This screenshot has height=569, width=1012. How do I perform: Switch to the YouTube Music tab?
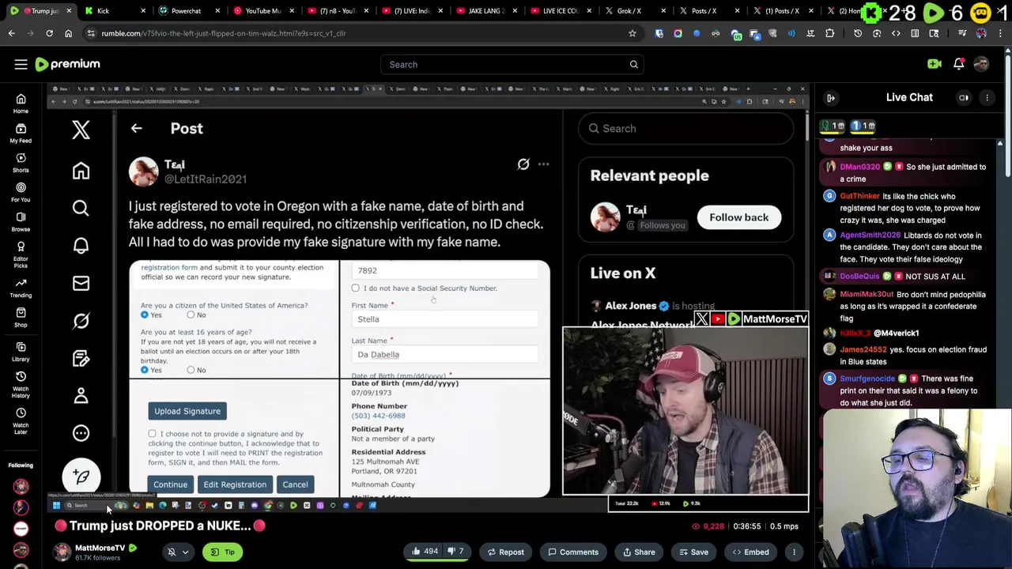coord(262,11)
